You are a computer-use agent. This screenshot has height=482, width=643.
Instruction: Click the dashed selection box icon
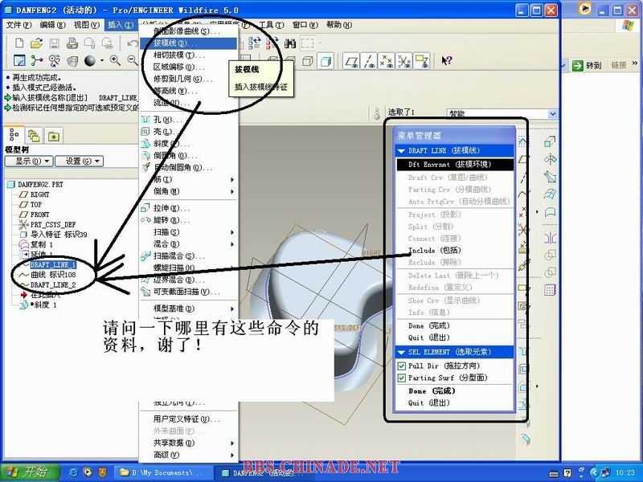pos(308,43)
